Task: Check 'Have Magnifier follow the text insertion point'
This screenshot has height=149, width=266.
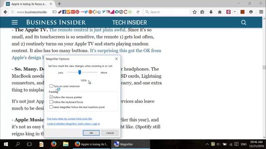Action: 51,107
